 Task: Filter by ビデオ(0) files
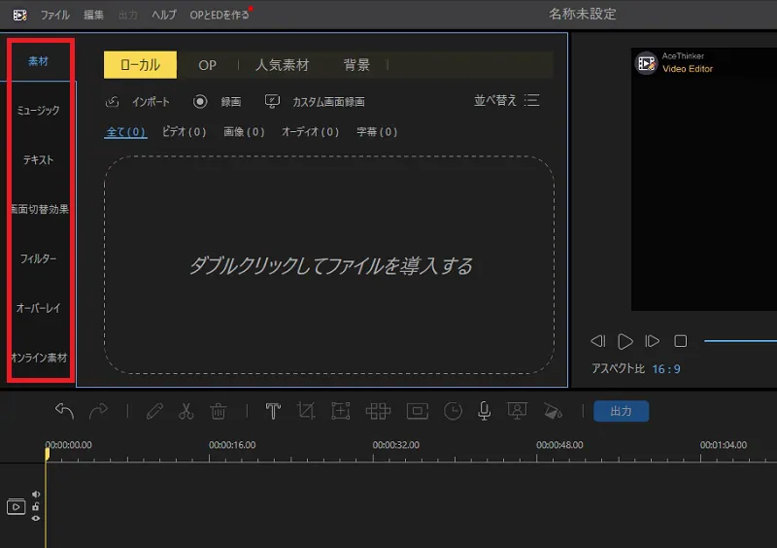[x=184, y=132]
